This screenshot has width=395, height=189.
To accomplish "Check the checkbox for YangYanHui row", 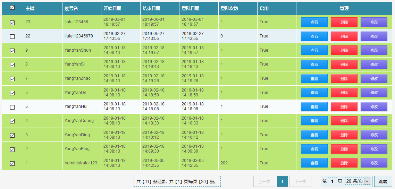I will pyautogui.click(x=12, y=107).
